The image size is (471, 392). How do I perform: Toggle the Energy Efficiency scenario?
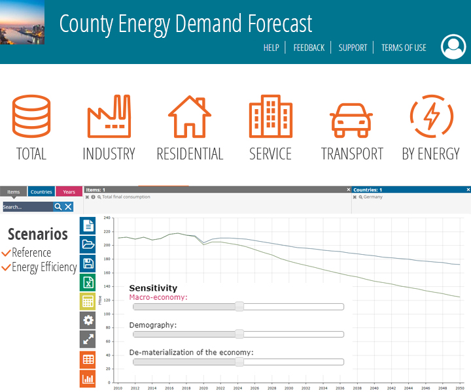point(7,267)
